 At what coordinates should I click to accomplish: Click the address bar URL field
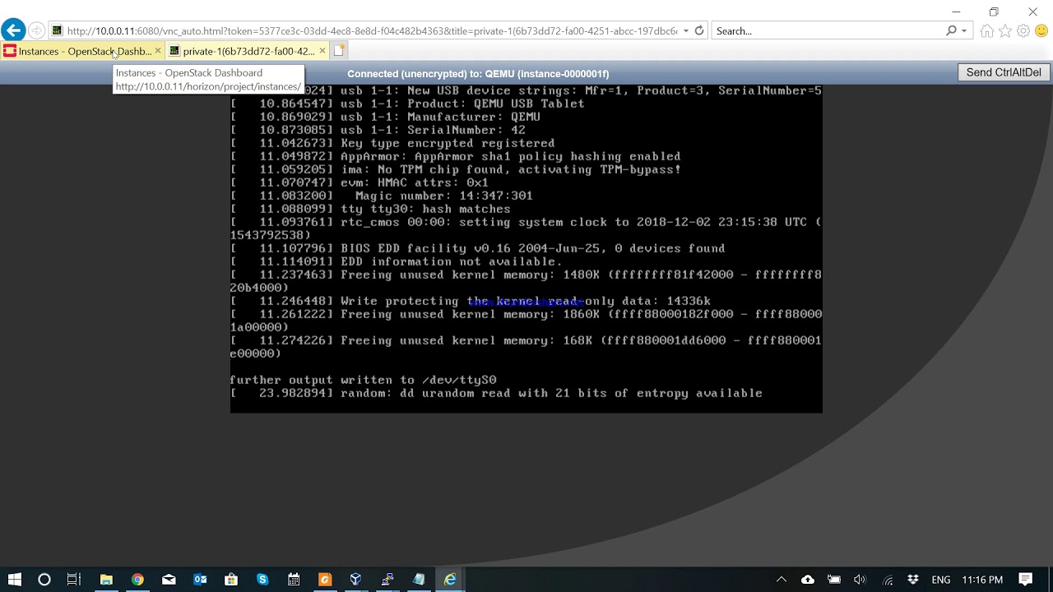372,30
